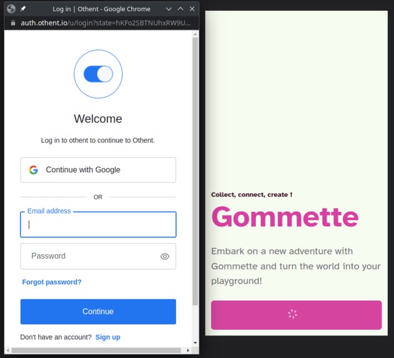Image resolution: width=394 pixels, height=358 pixels.
Task: Click the vertical scrollbar down arrow
Action: (x=195, y=342)
